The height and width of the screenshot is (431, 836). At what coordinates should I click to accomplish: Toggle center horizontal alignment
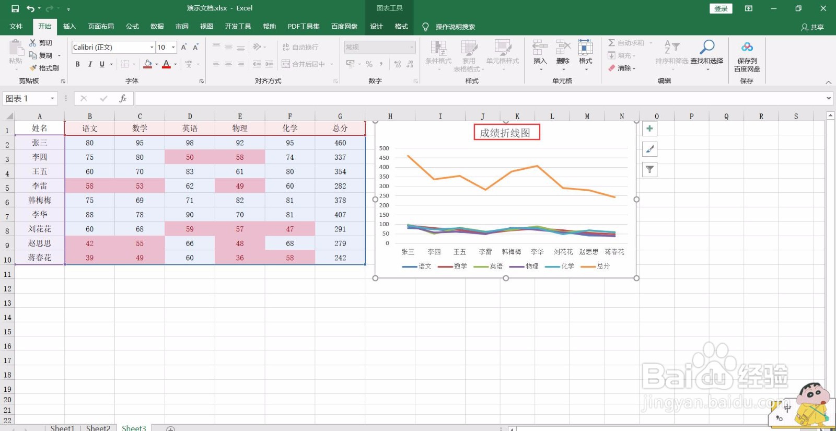click(228, 64)
